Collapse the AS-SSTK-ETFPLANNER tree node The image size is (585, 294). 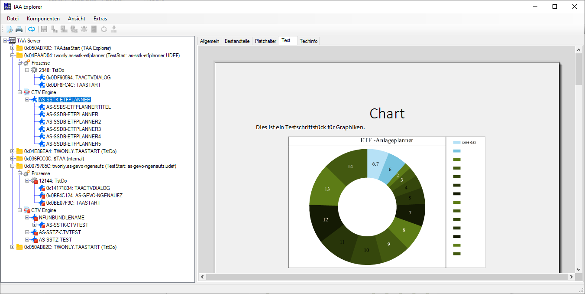(x=27, y=100)
